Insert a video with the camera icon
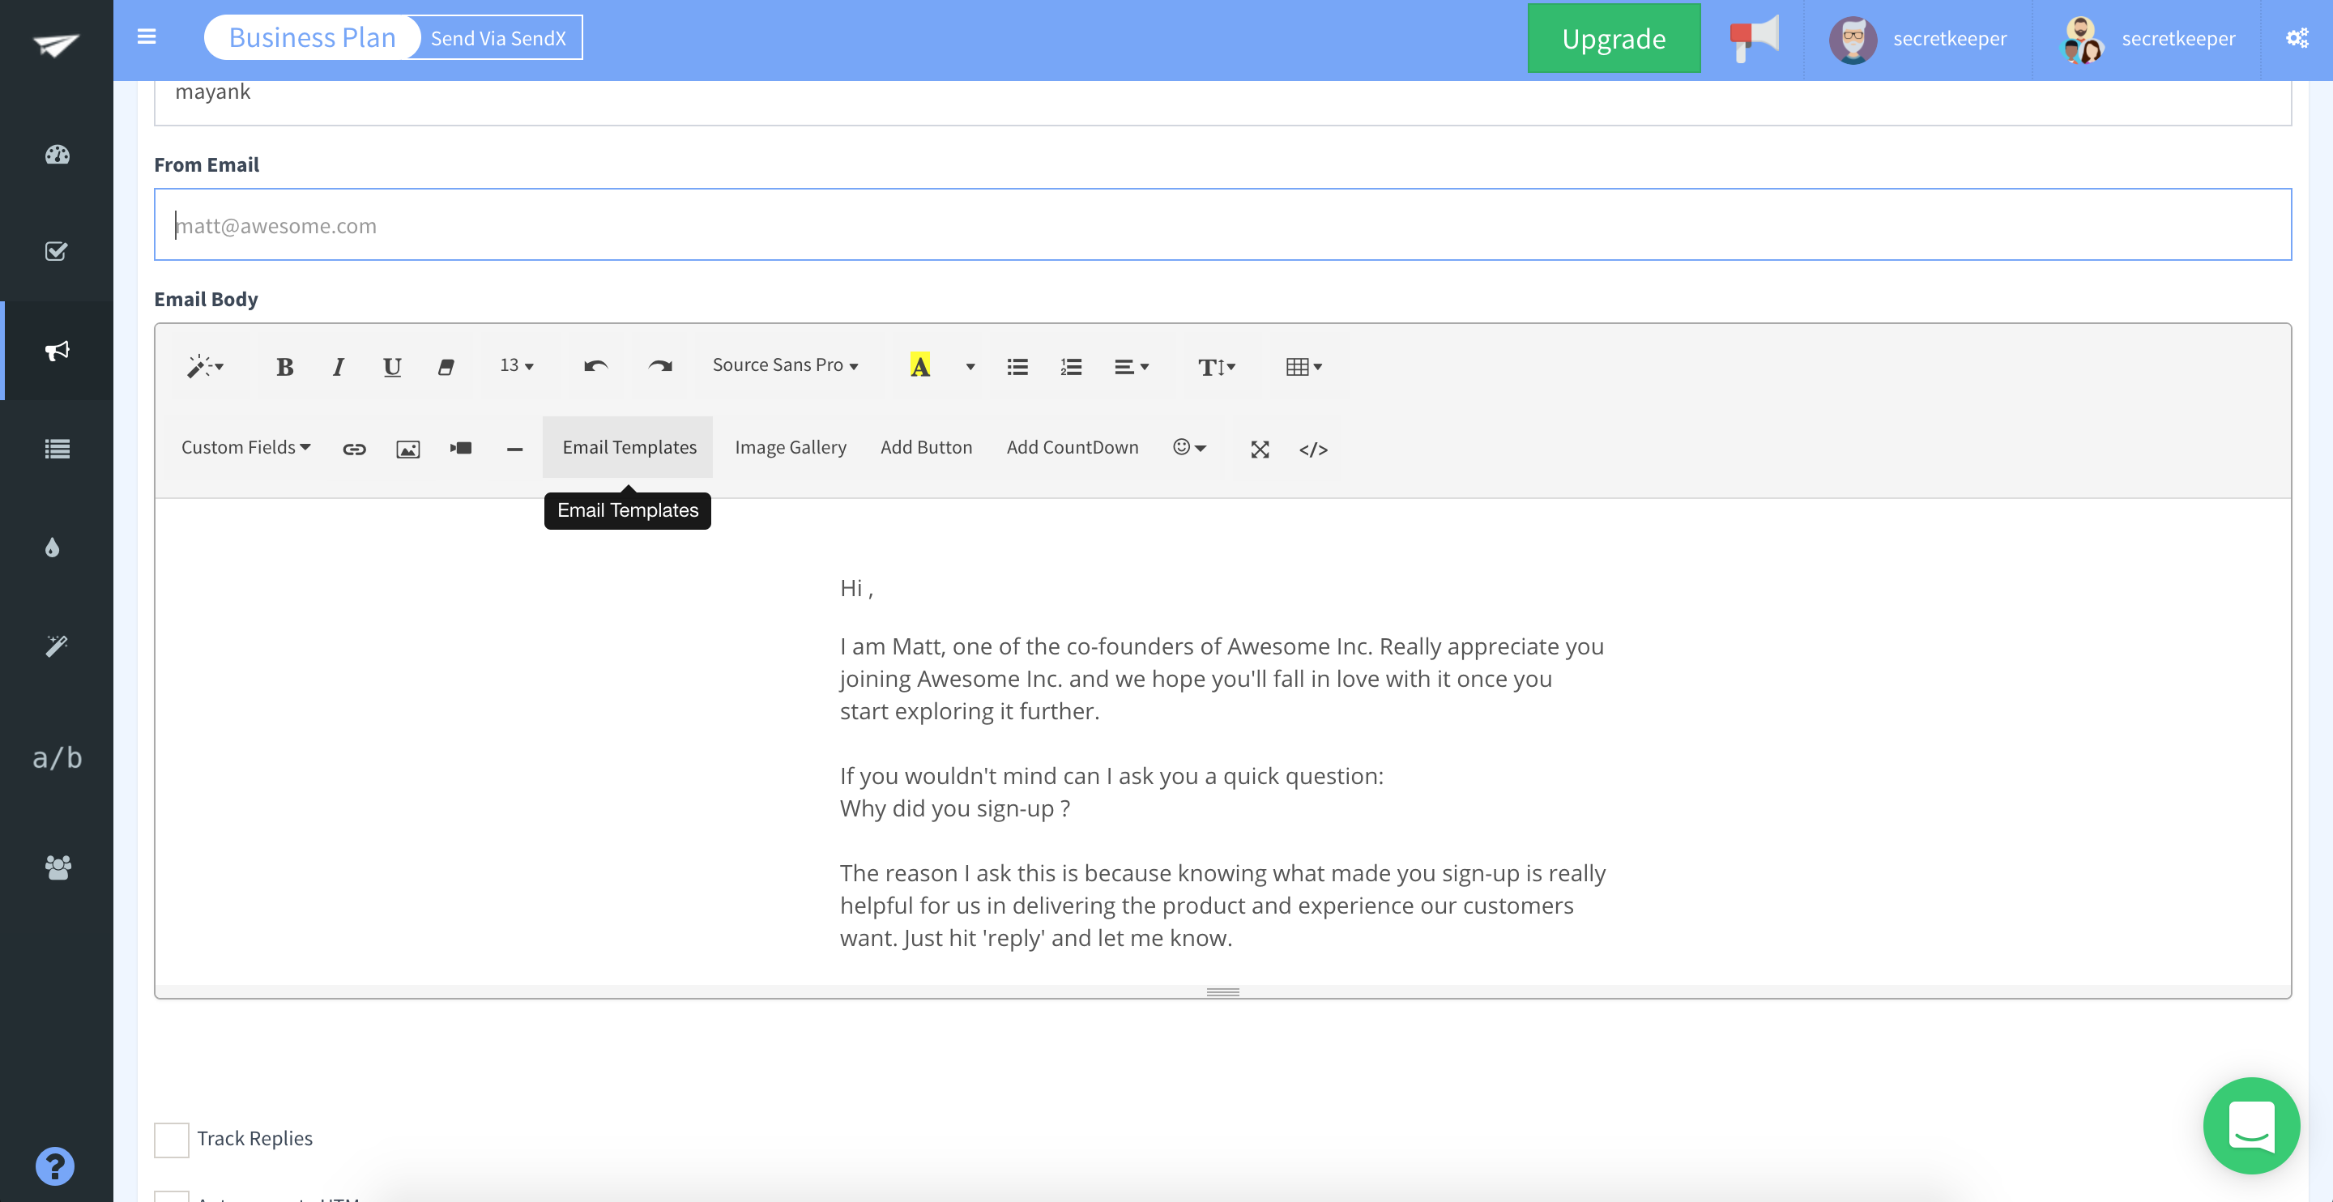2333x1202 pixels. (x=461, y=449)
